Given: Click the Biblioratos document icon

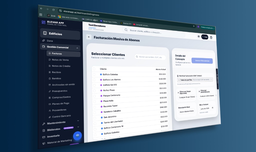Looking at the screenshot, I should 43,130.
